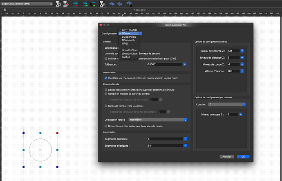Image resolution: width=282 pixels, height=181 pixels.
Task: Uncheck Identifier les chemins et optimiser
Action: point(106,78)
